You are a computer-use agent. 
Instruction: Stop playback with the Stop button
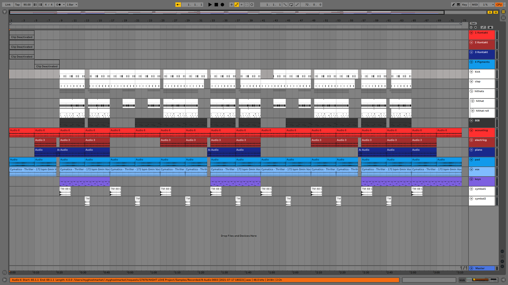[216, 4]
